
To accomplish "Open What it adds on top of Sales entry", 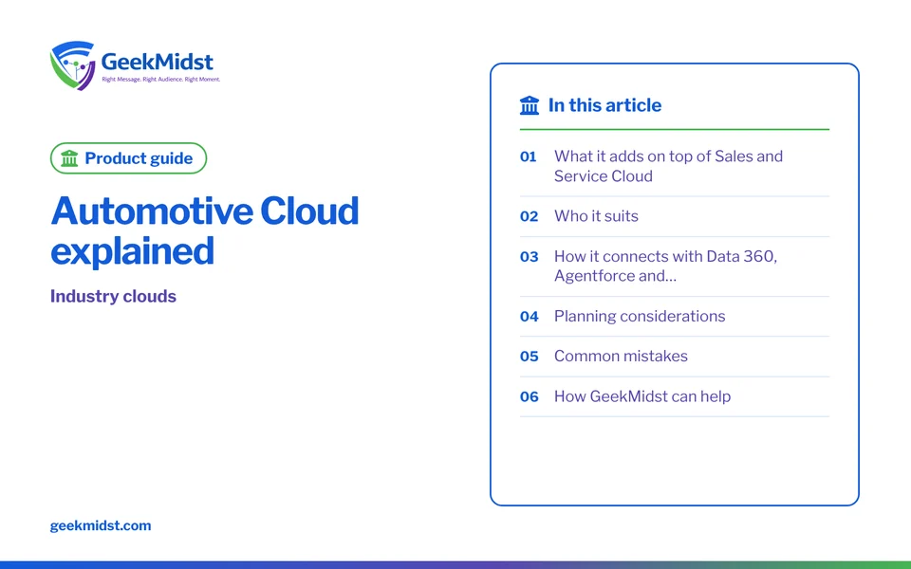I will (675, 166).
